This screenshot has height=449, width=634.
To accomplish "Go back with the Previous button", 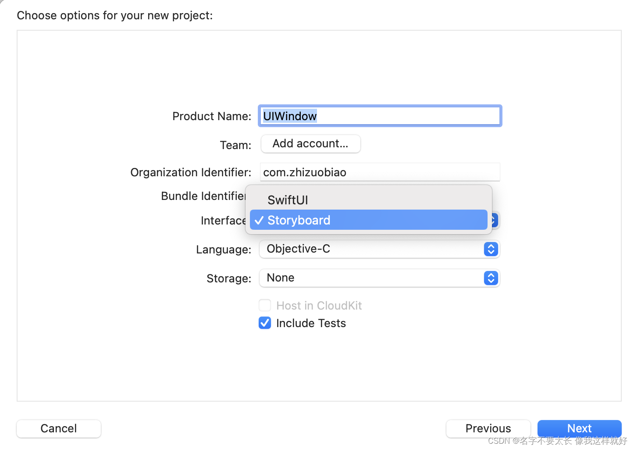I will 488,428.
